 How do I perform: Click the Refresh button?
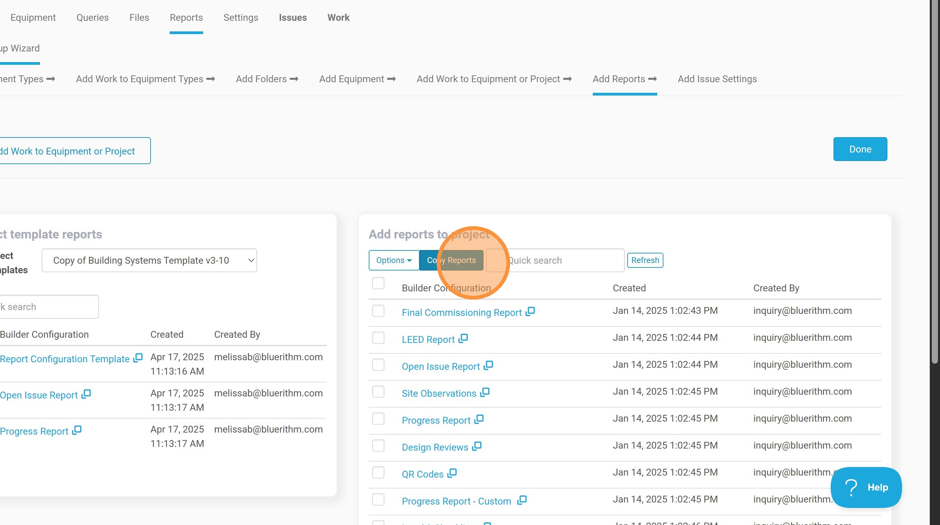point(645,260)
